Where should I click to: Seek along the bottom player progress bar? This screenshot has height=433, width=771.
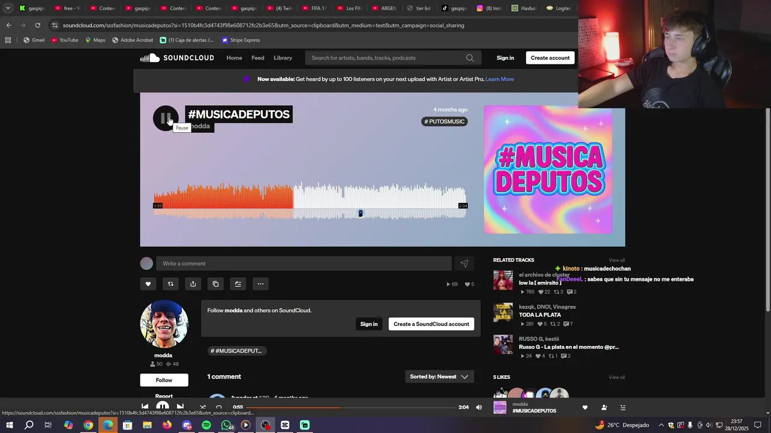click(350, 407)
